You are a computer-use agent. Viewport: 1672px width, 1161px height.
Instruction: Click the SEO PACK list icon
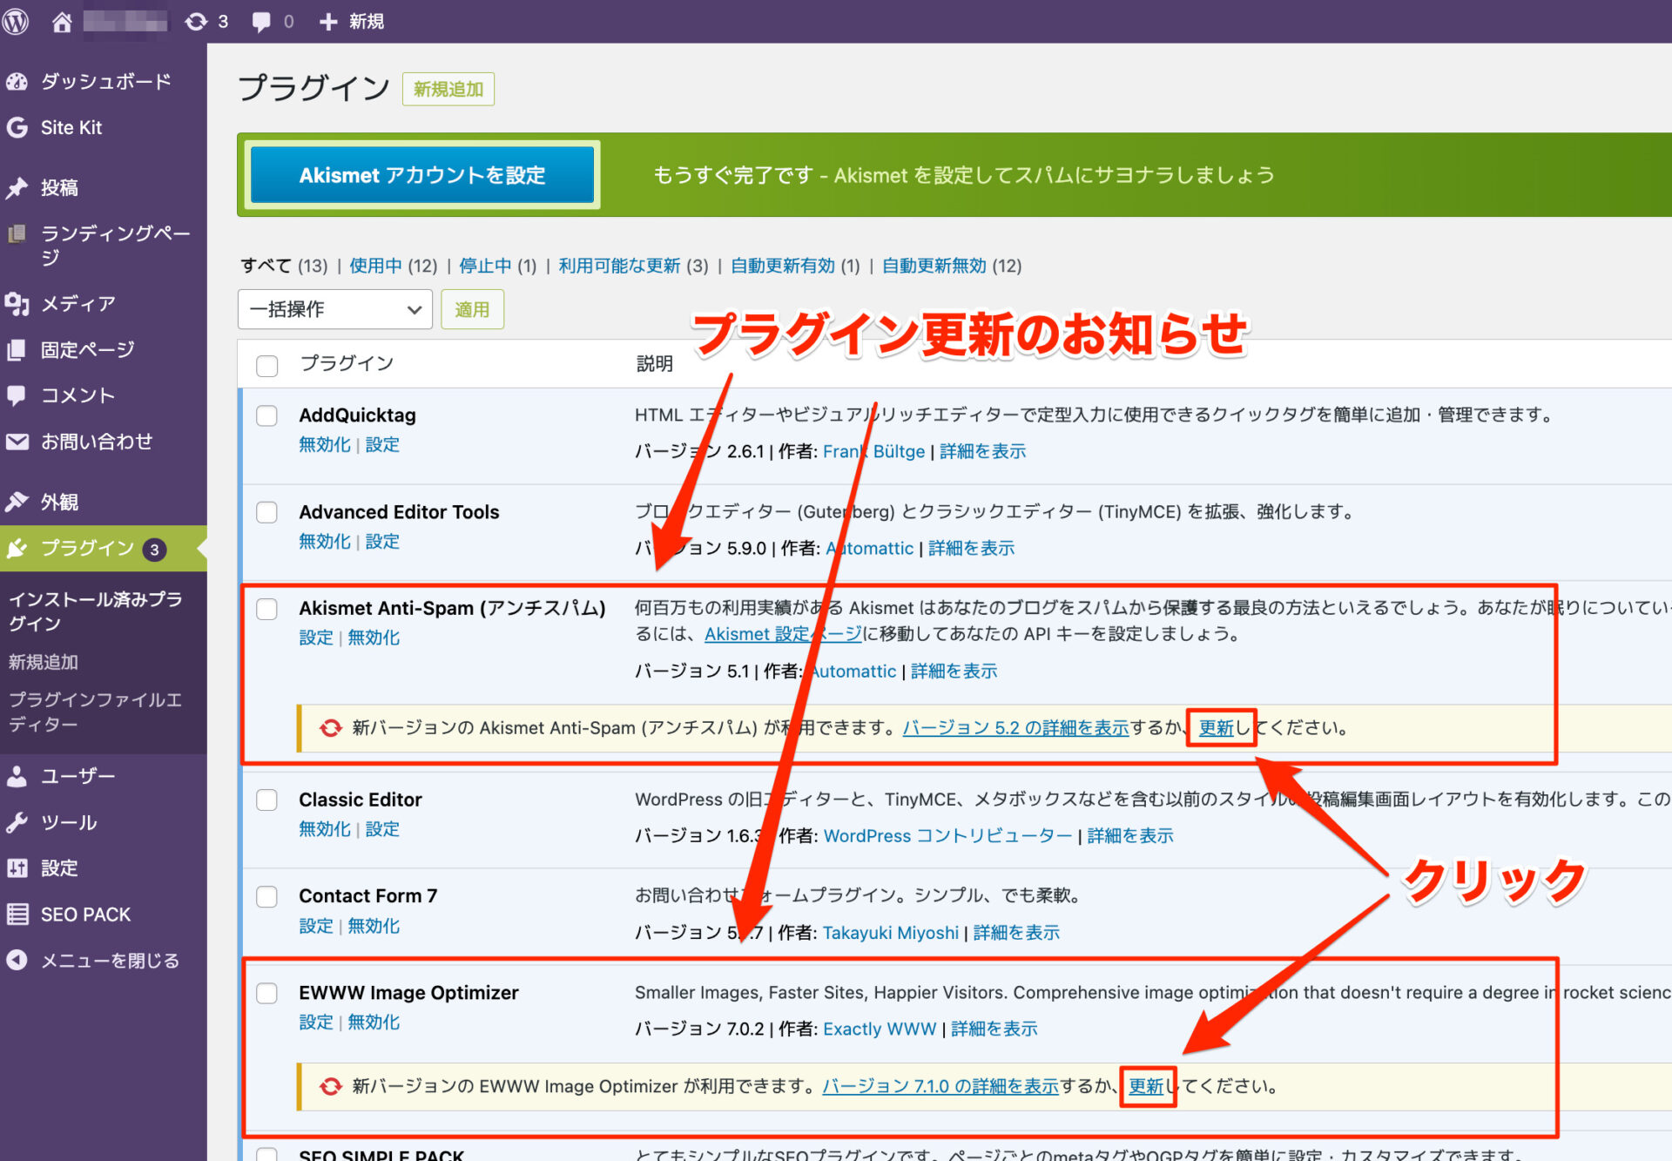click(17, 915)
